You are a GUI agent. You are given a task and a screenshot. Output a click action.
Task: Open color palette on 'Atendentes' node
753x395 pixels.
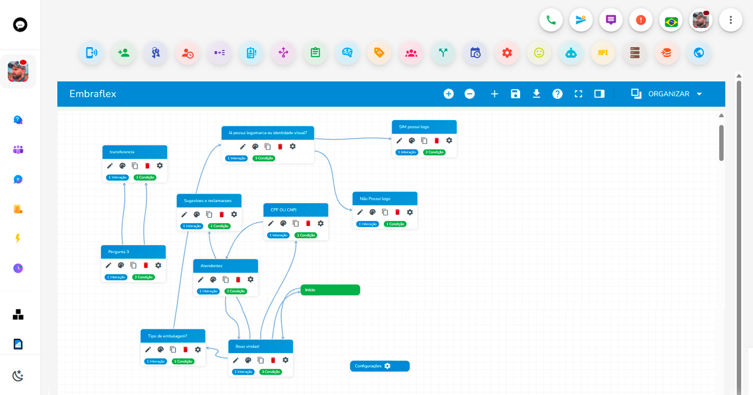[x=213, y=279]
